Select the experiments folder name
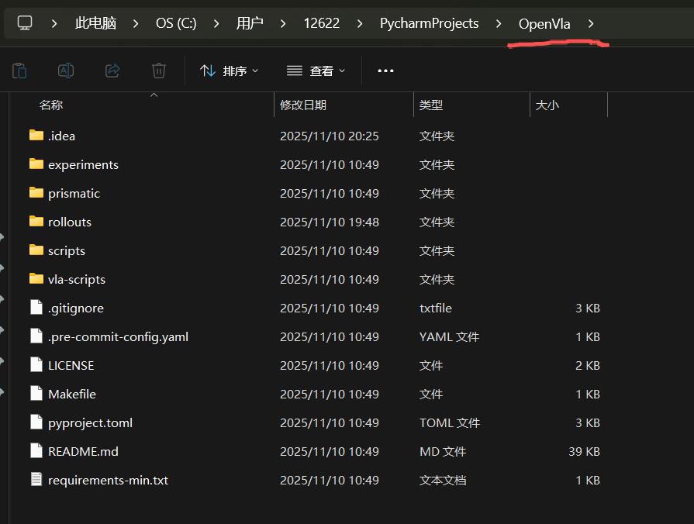 pos(83,164)
